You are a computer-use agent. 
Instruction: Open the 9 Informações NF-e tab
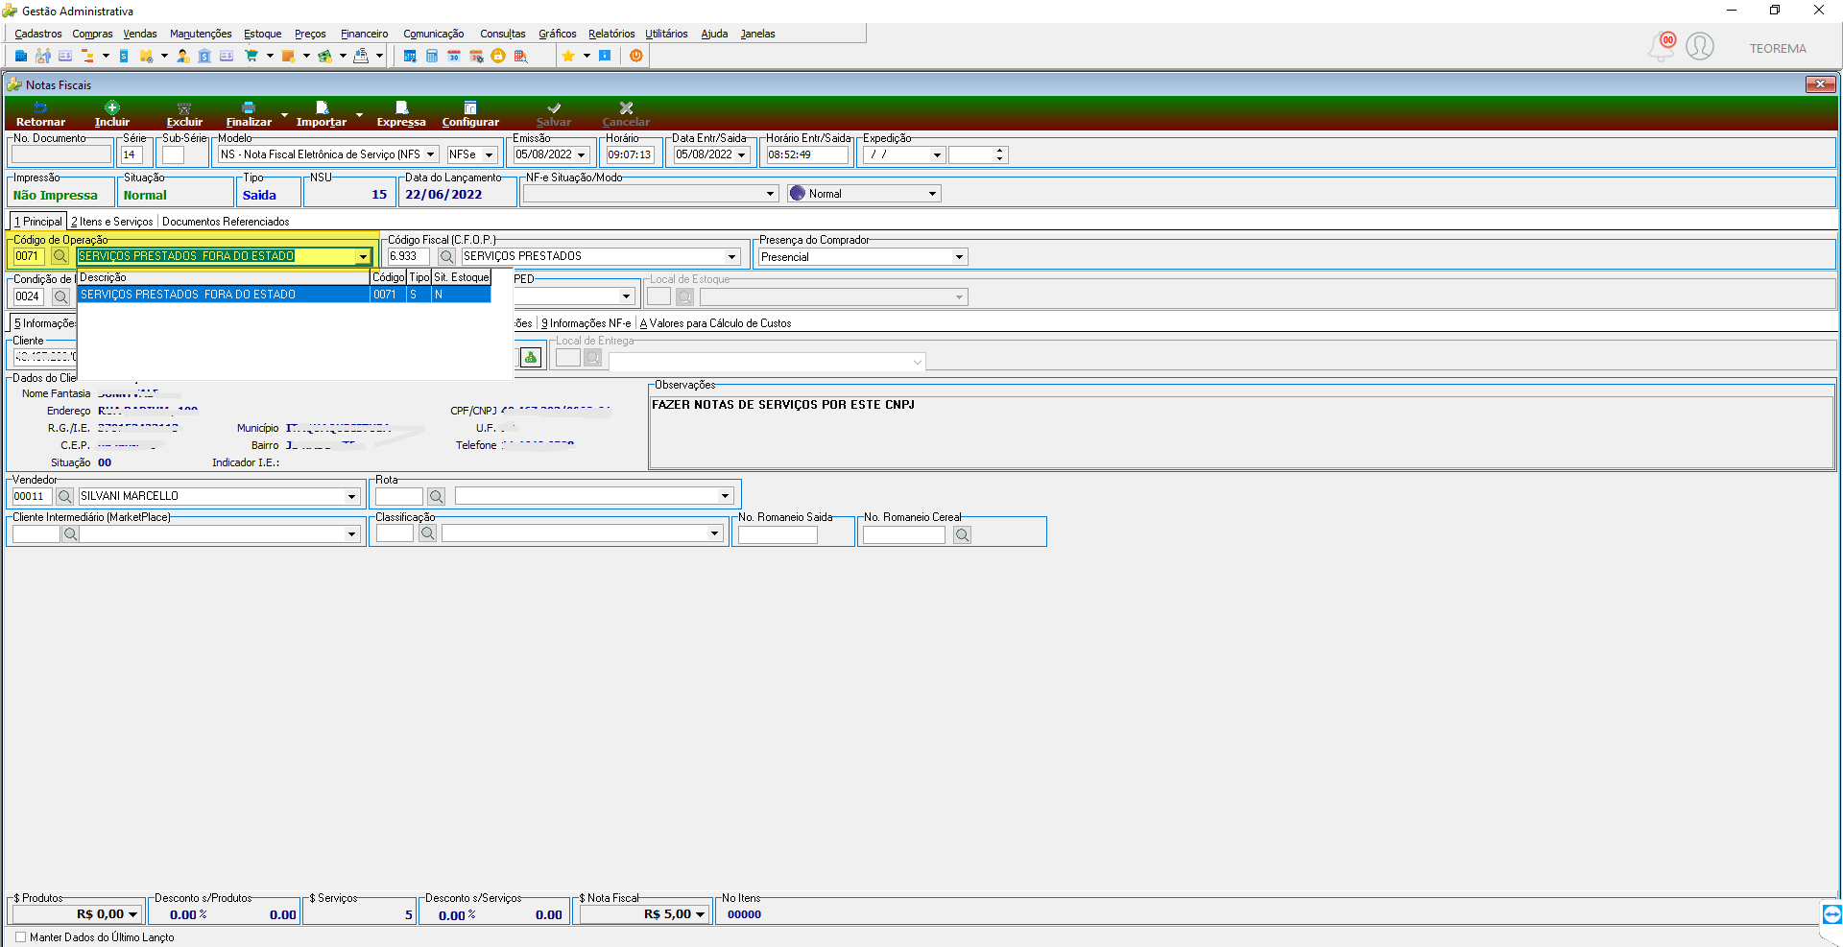tap(586, 323)
